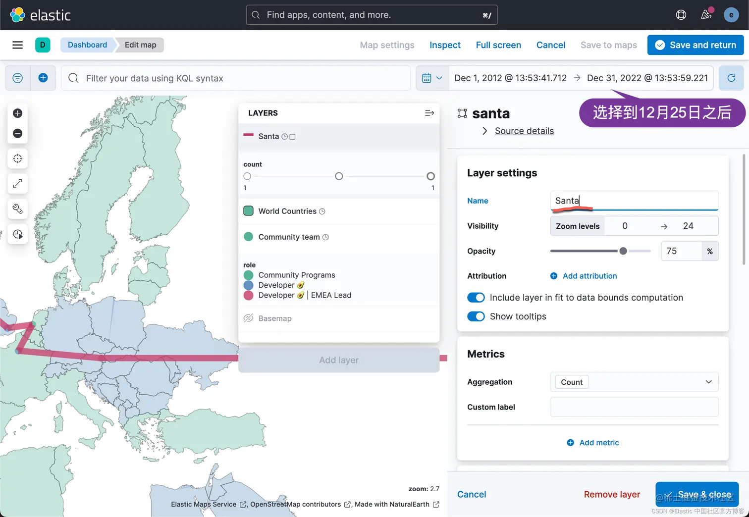Click Santa layer square icon
749x517 pixels.
click(292, 137)
